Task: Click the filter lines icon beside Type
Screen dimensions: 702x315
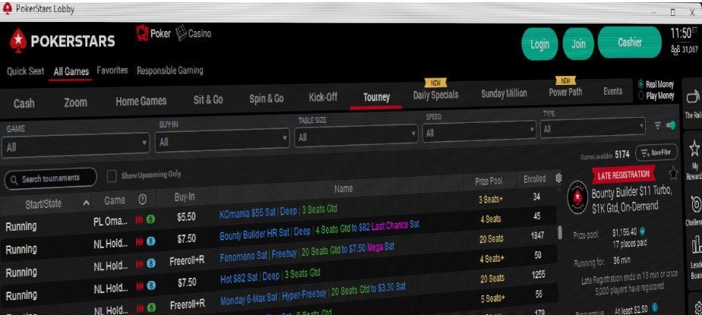Action: pyautogui.click(x=658, y=126)
